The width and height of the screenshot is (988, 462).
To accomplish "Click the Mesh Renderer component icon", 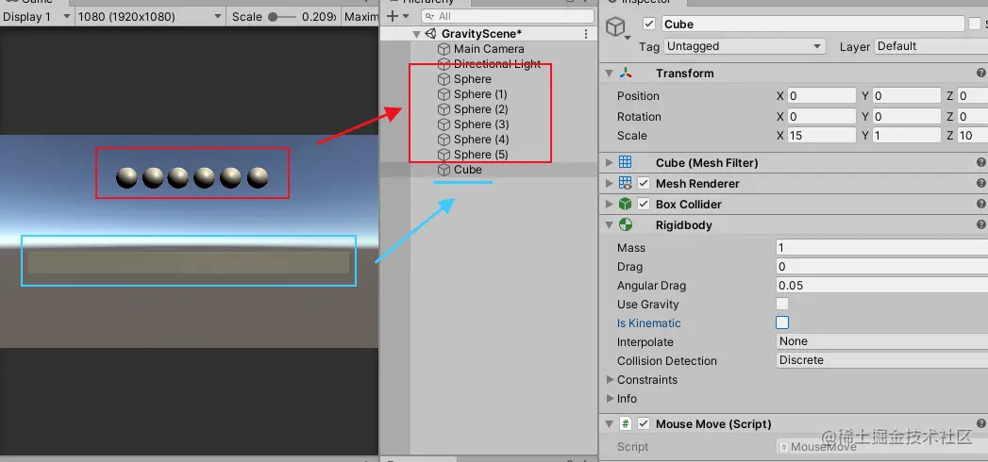I will (x=625, y=183).
